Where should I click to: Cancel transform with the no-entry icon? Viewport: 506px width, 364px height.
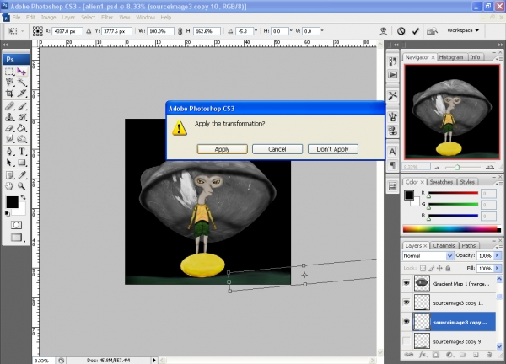pos(401,31)
